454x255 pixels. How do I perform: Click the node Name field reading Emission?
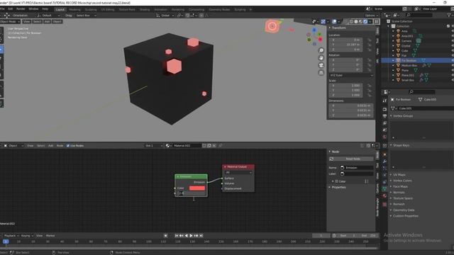pyautogui.click(x=356, y=168)
